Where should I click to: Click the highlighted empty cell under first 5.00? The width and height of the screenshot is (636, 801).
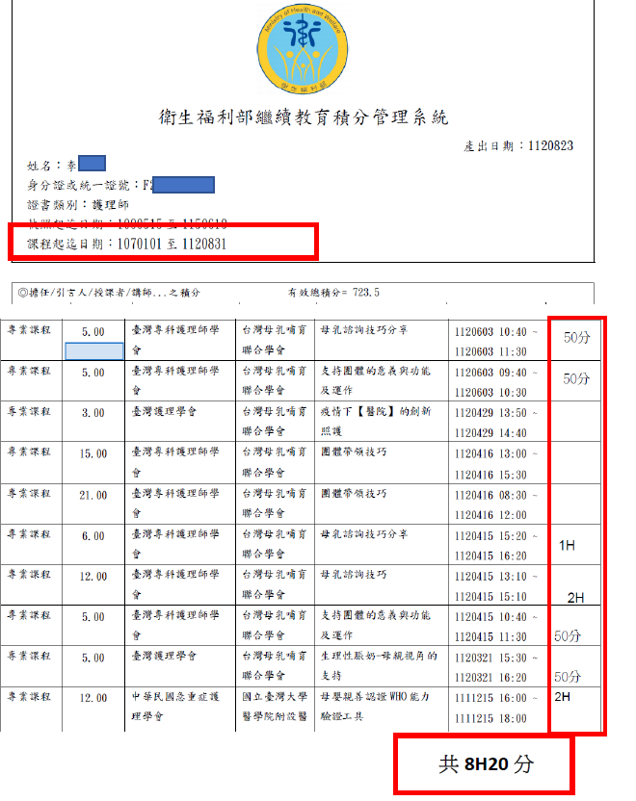93,351
